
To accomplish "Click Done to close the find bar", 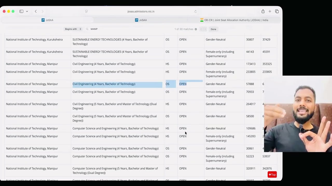I will (x=213, y=29).
